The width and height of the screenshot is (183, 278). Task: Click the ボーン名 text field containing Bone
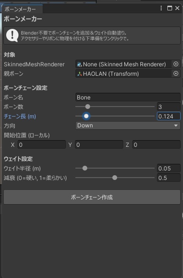point(128,97)
